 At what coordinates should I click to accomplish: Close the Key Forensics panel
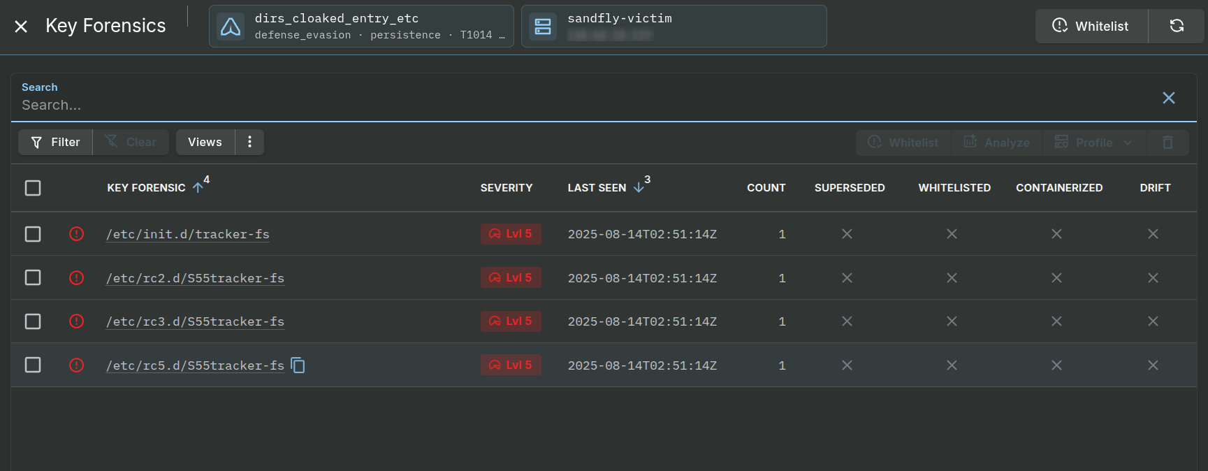coord(21,27)
